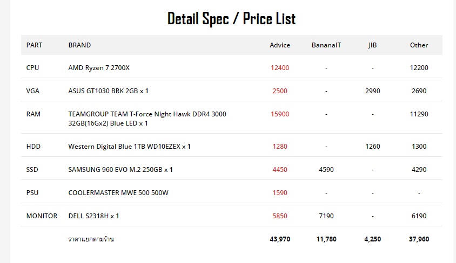The height and width of the screenshot is (263, 456).
Task: Click the Advice CPU price 12400
Action: pos(280,68)
